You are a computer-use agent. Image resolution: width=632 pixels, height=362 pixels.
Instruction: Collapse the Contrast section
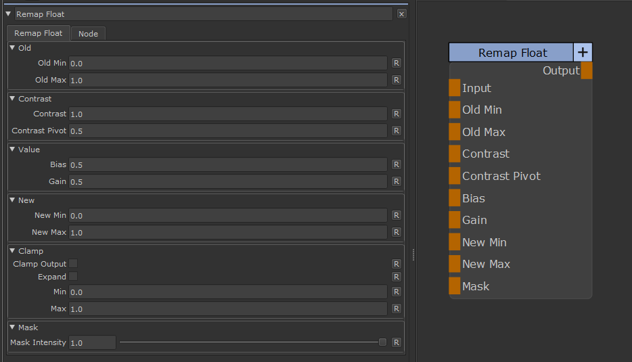click(x=12, y=99)
